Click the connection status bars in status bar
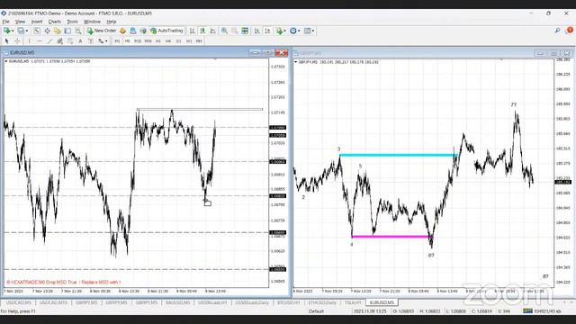This screenshot has height=324, width=576. click(x=527, y=311)
